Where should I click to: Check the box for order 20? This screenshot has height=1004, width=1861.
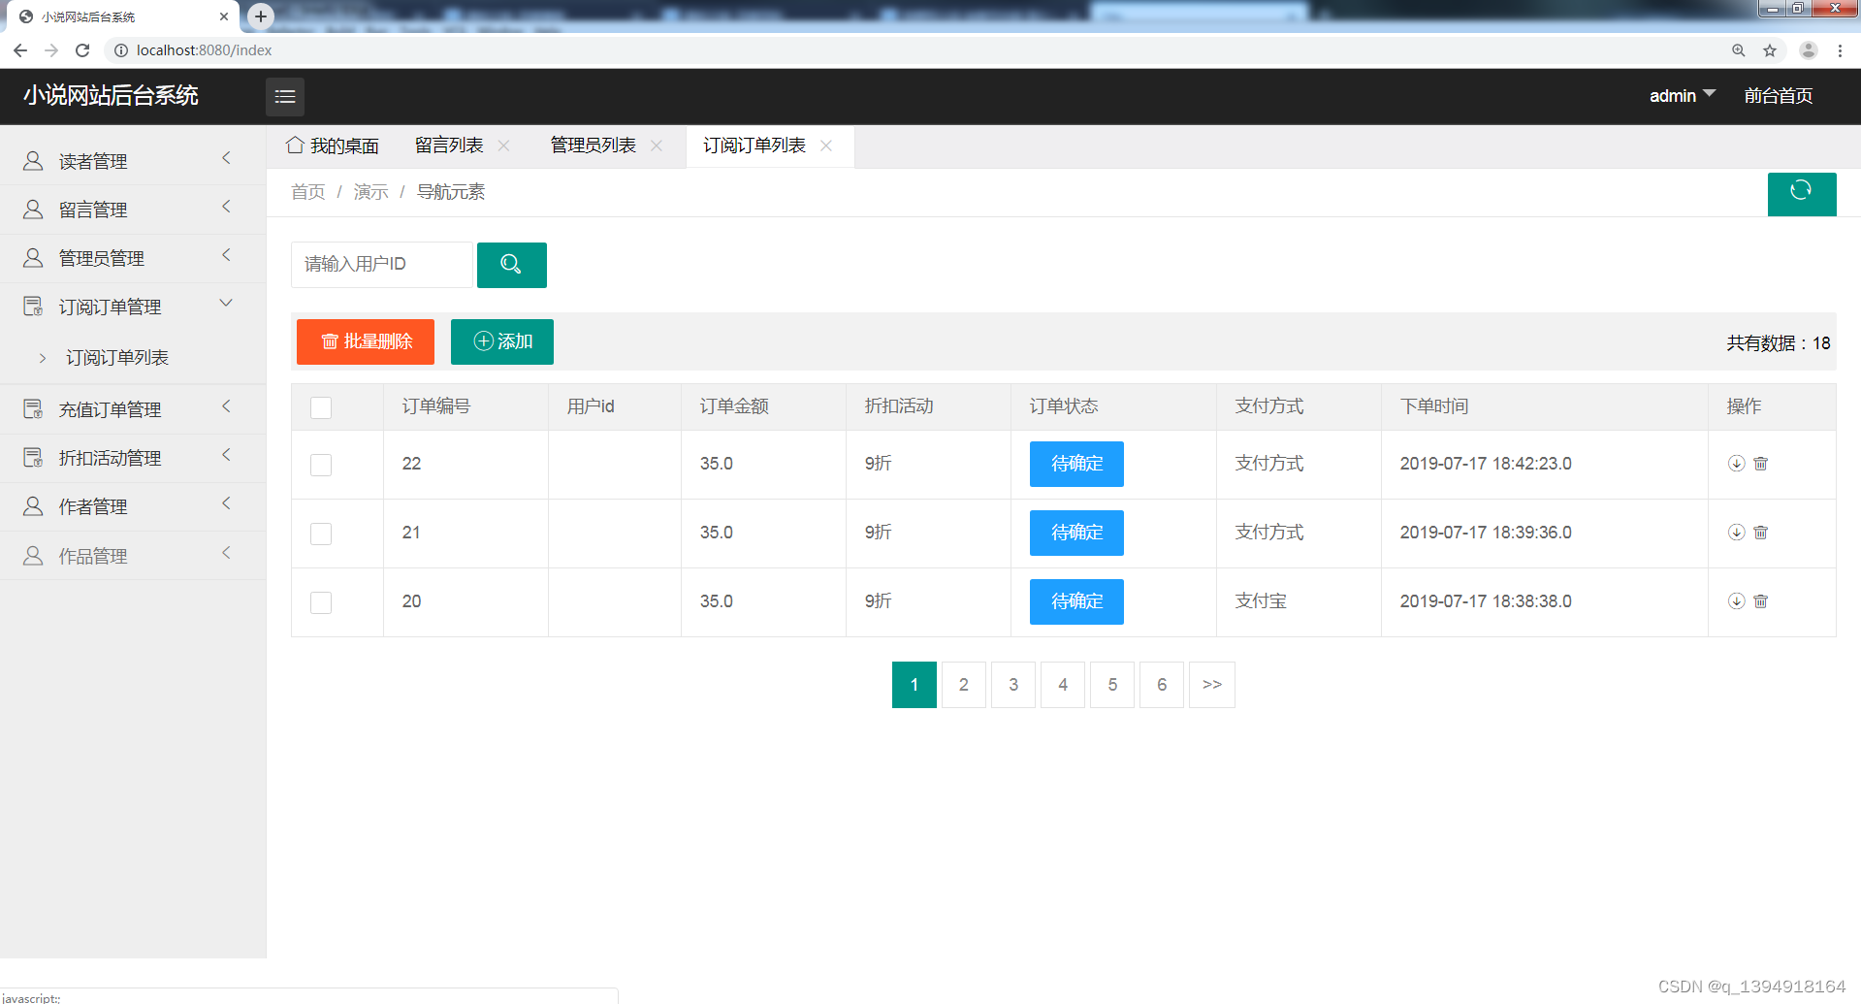(321, 602)
